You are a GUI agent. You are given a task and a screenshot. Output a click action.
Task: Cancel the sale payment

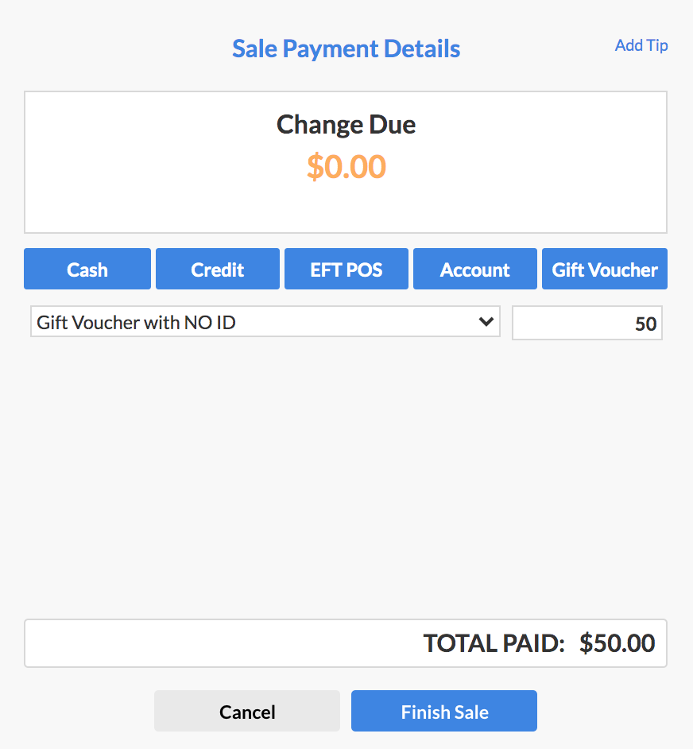pos(247,711)
